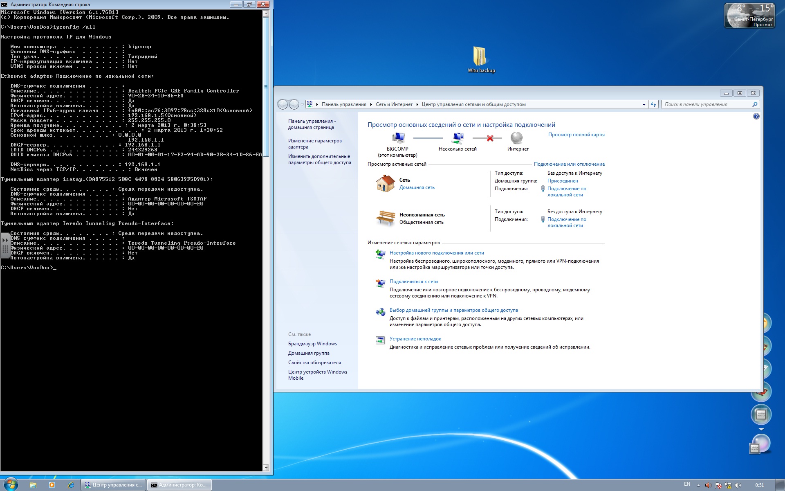Click the park bench icon for unidentified network
This screenshot has height=491, width=785.
(x=385, y=218)
